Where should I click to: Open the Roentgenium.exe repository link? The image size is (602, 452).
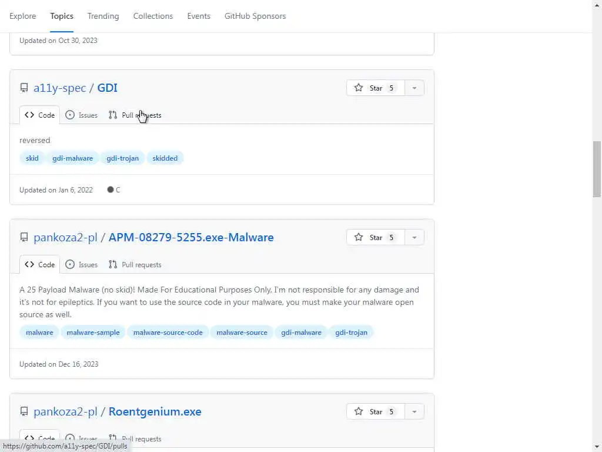coord(155,411)
